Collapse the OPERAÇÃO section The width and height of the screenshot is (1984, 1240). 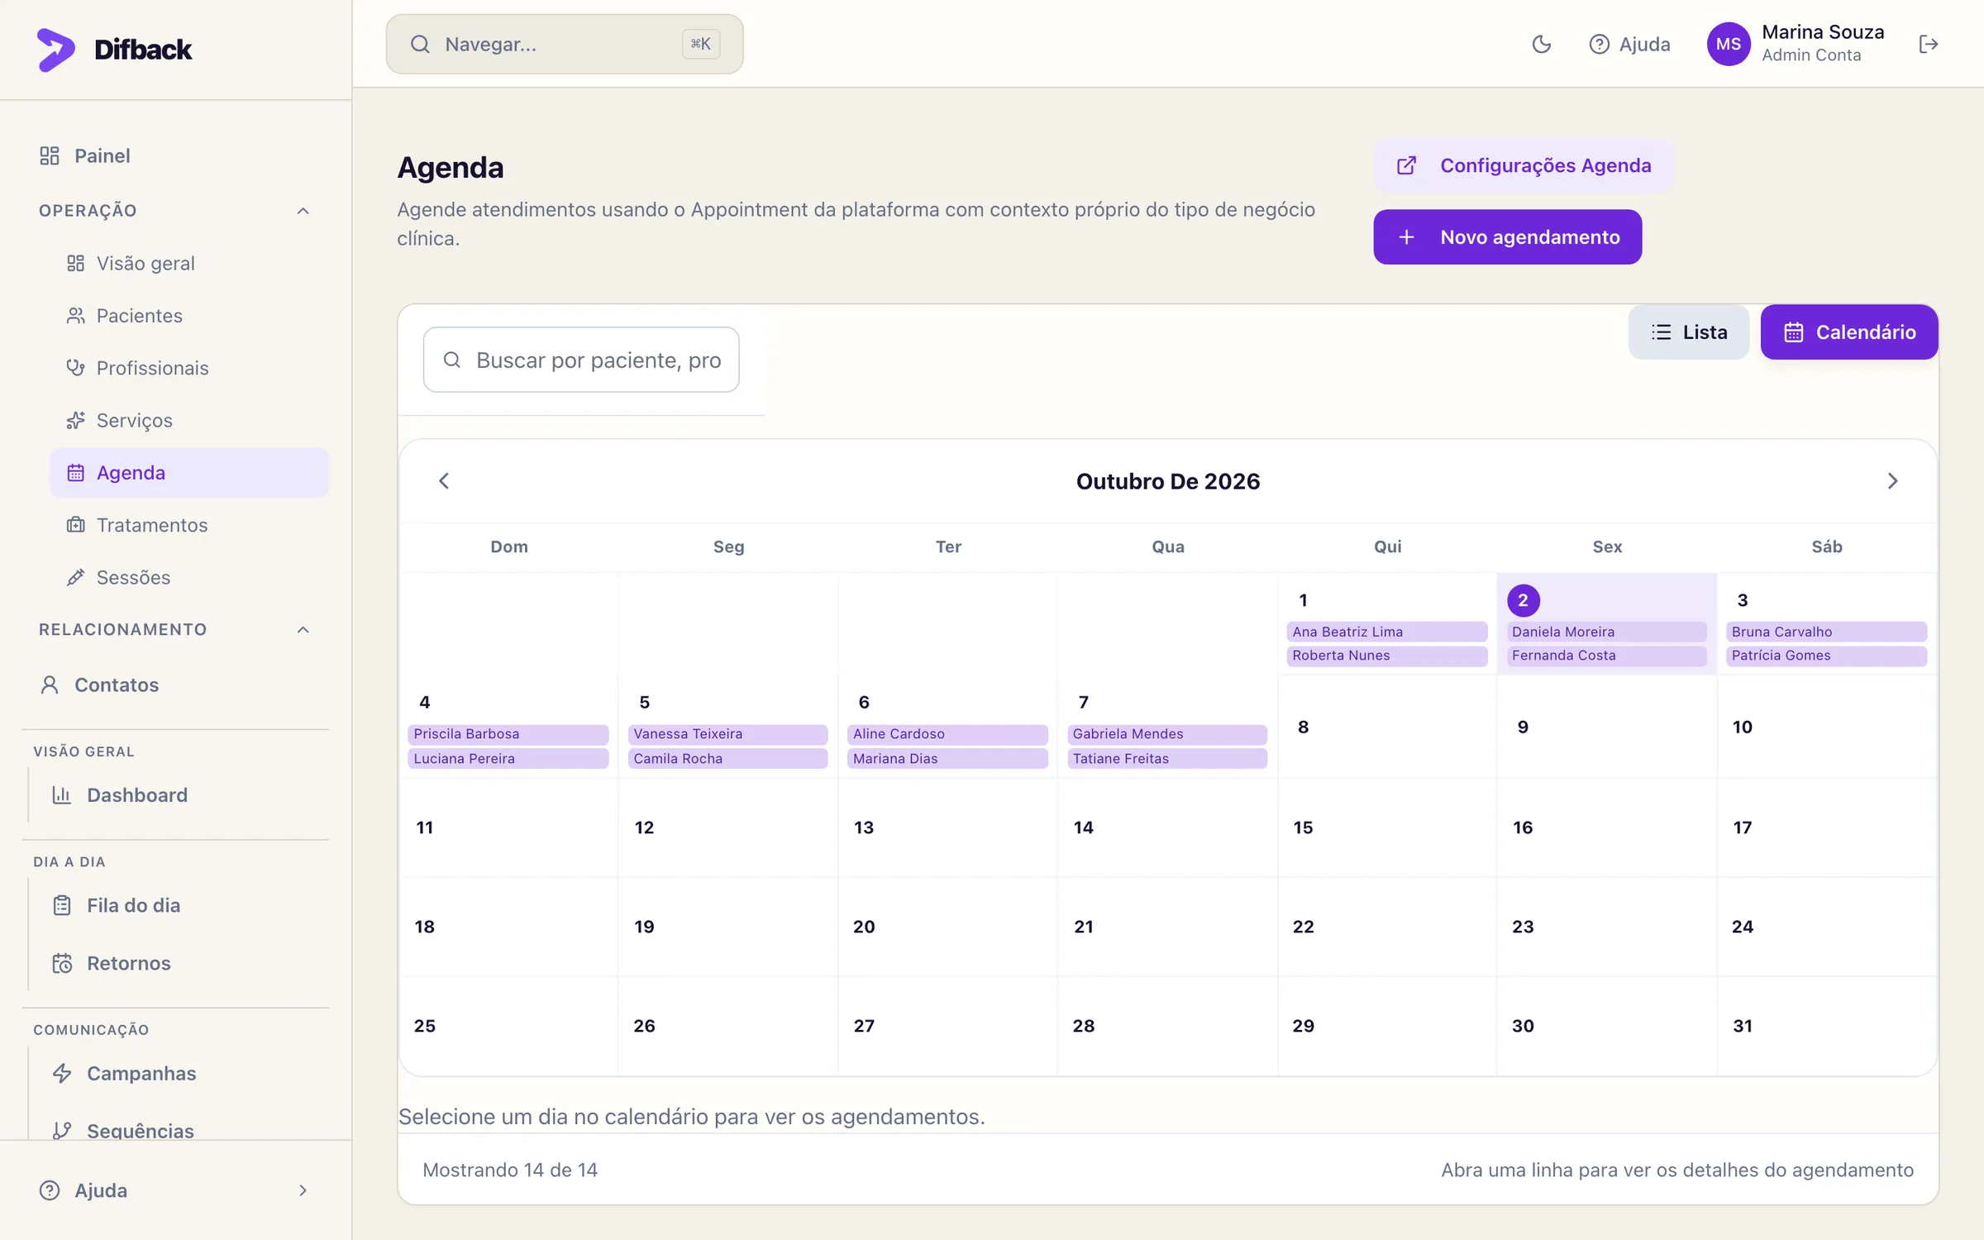click(x=303, y=211)
